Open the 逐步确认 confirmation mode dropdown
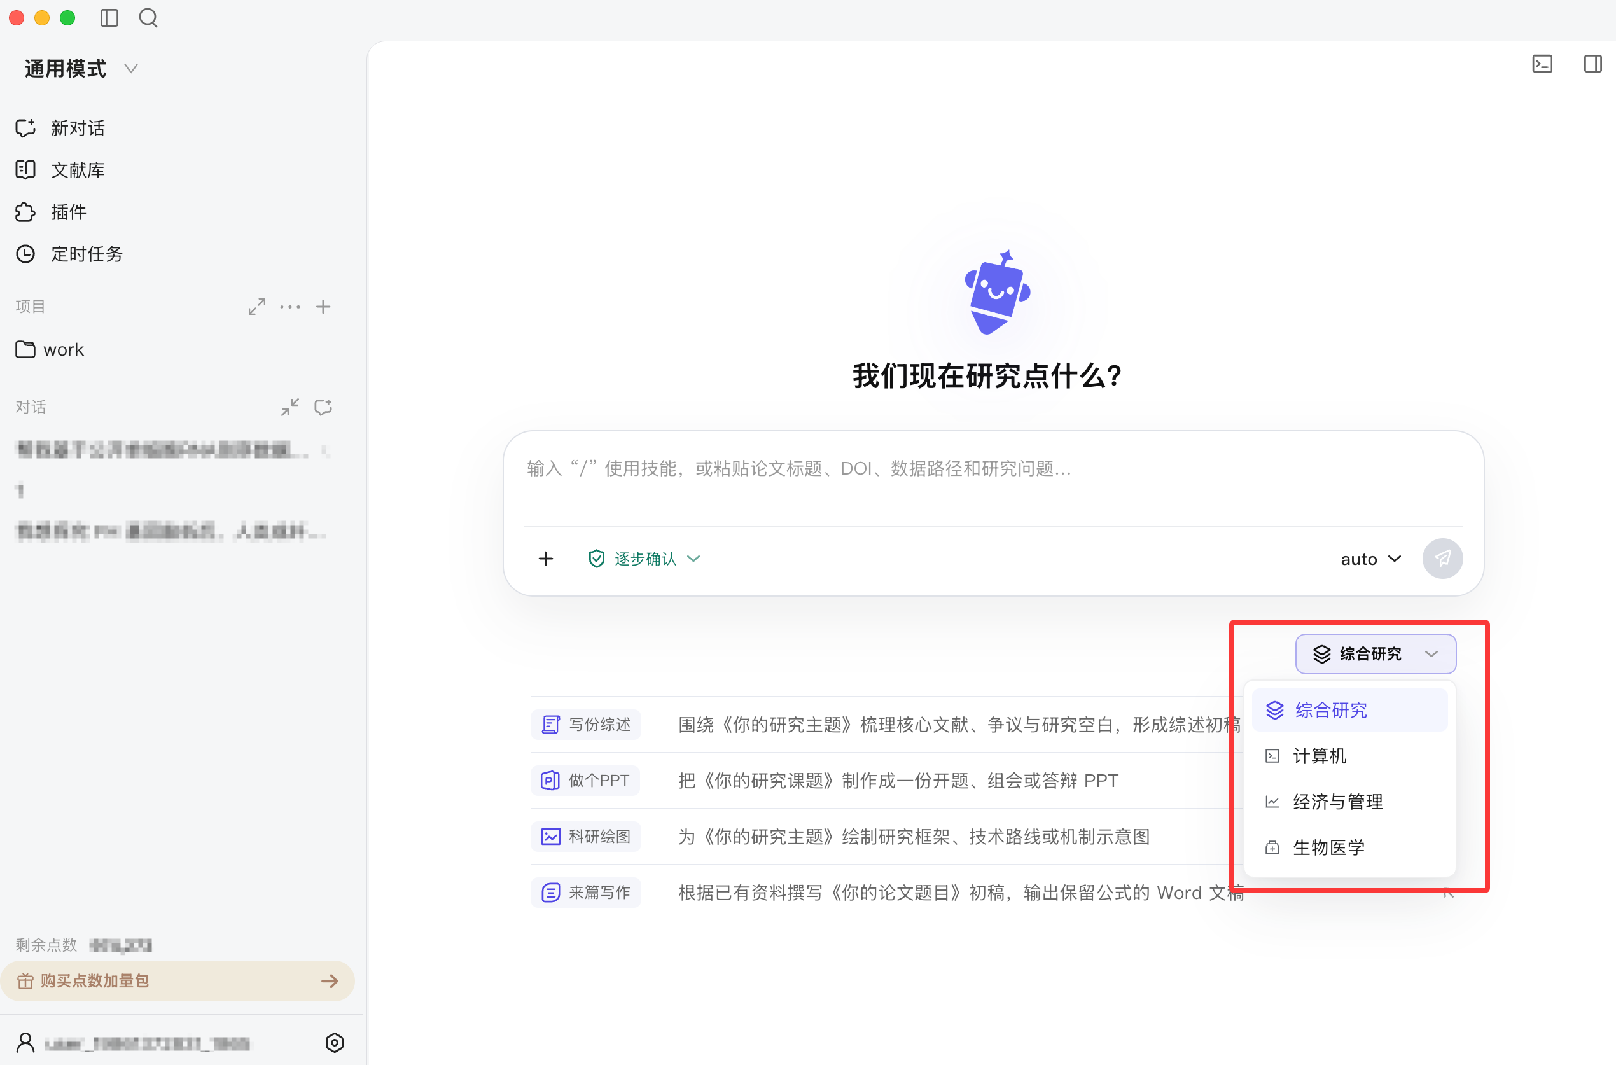1616x1065 pixels. (644, 559)
